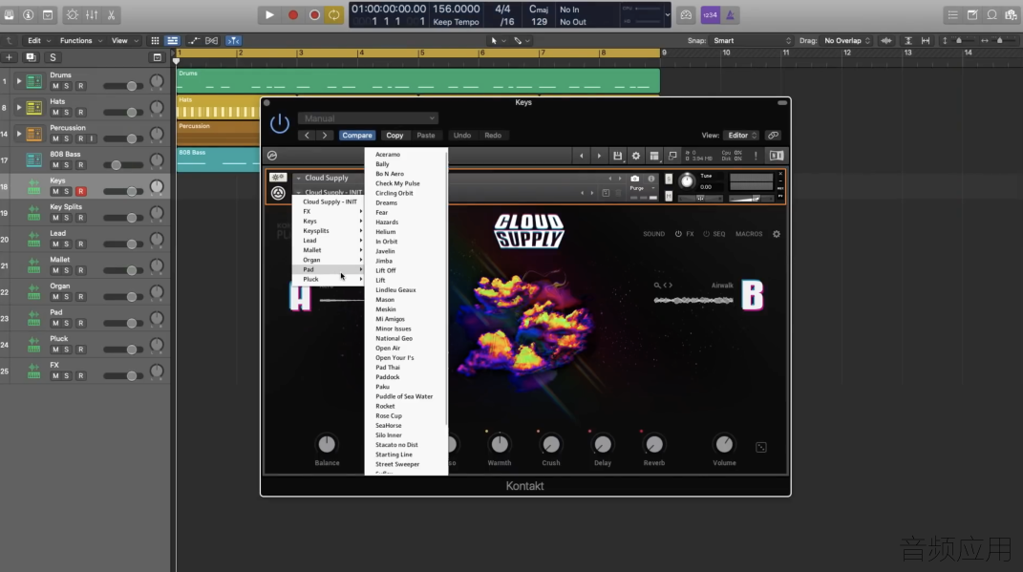Start playback with the Play button
The image size is (1023, 572).
tap(269, 15)
